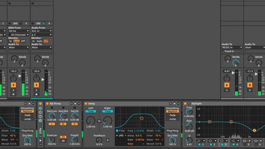Viewport: 265px width, 149px height.
Task: Enable EQ Eight band 5
Action: [x=245, y=144]
